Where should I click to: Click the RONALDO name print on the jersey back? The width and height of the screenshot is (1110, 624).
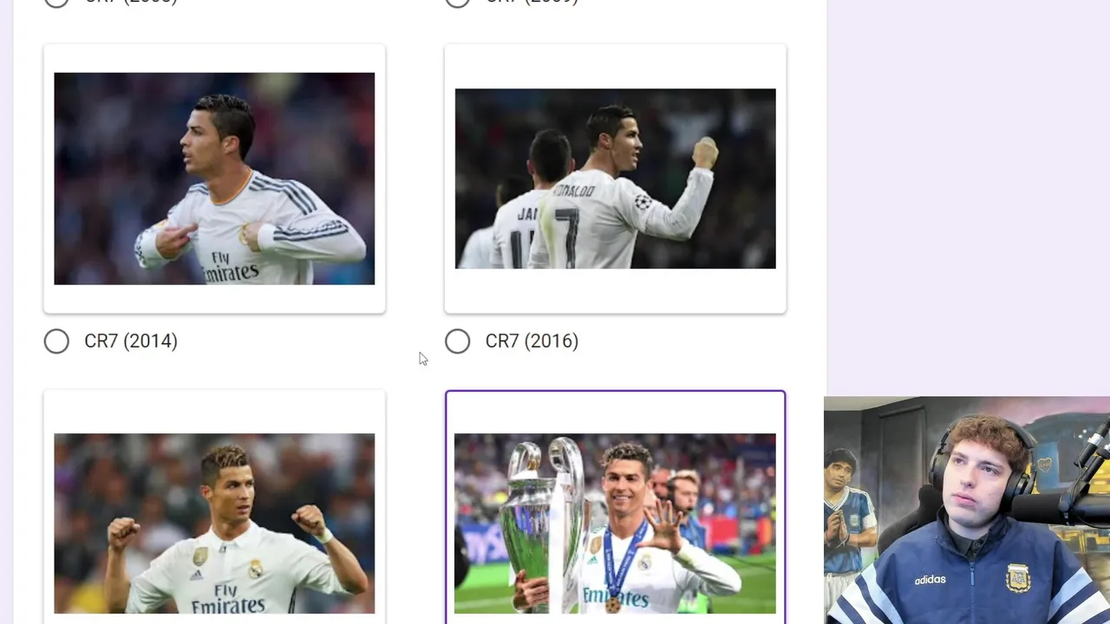[576, 190]
